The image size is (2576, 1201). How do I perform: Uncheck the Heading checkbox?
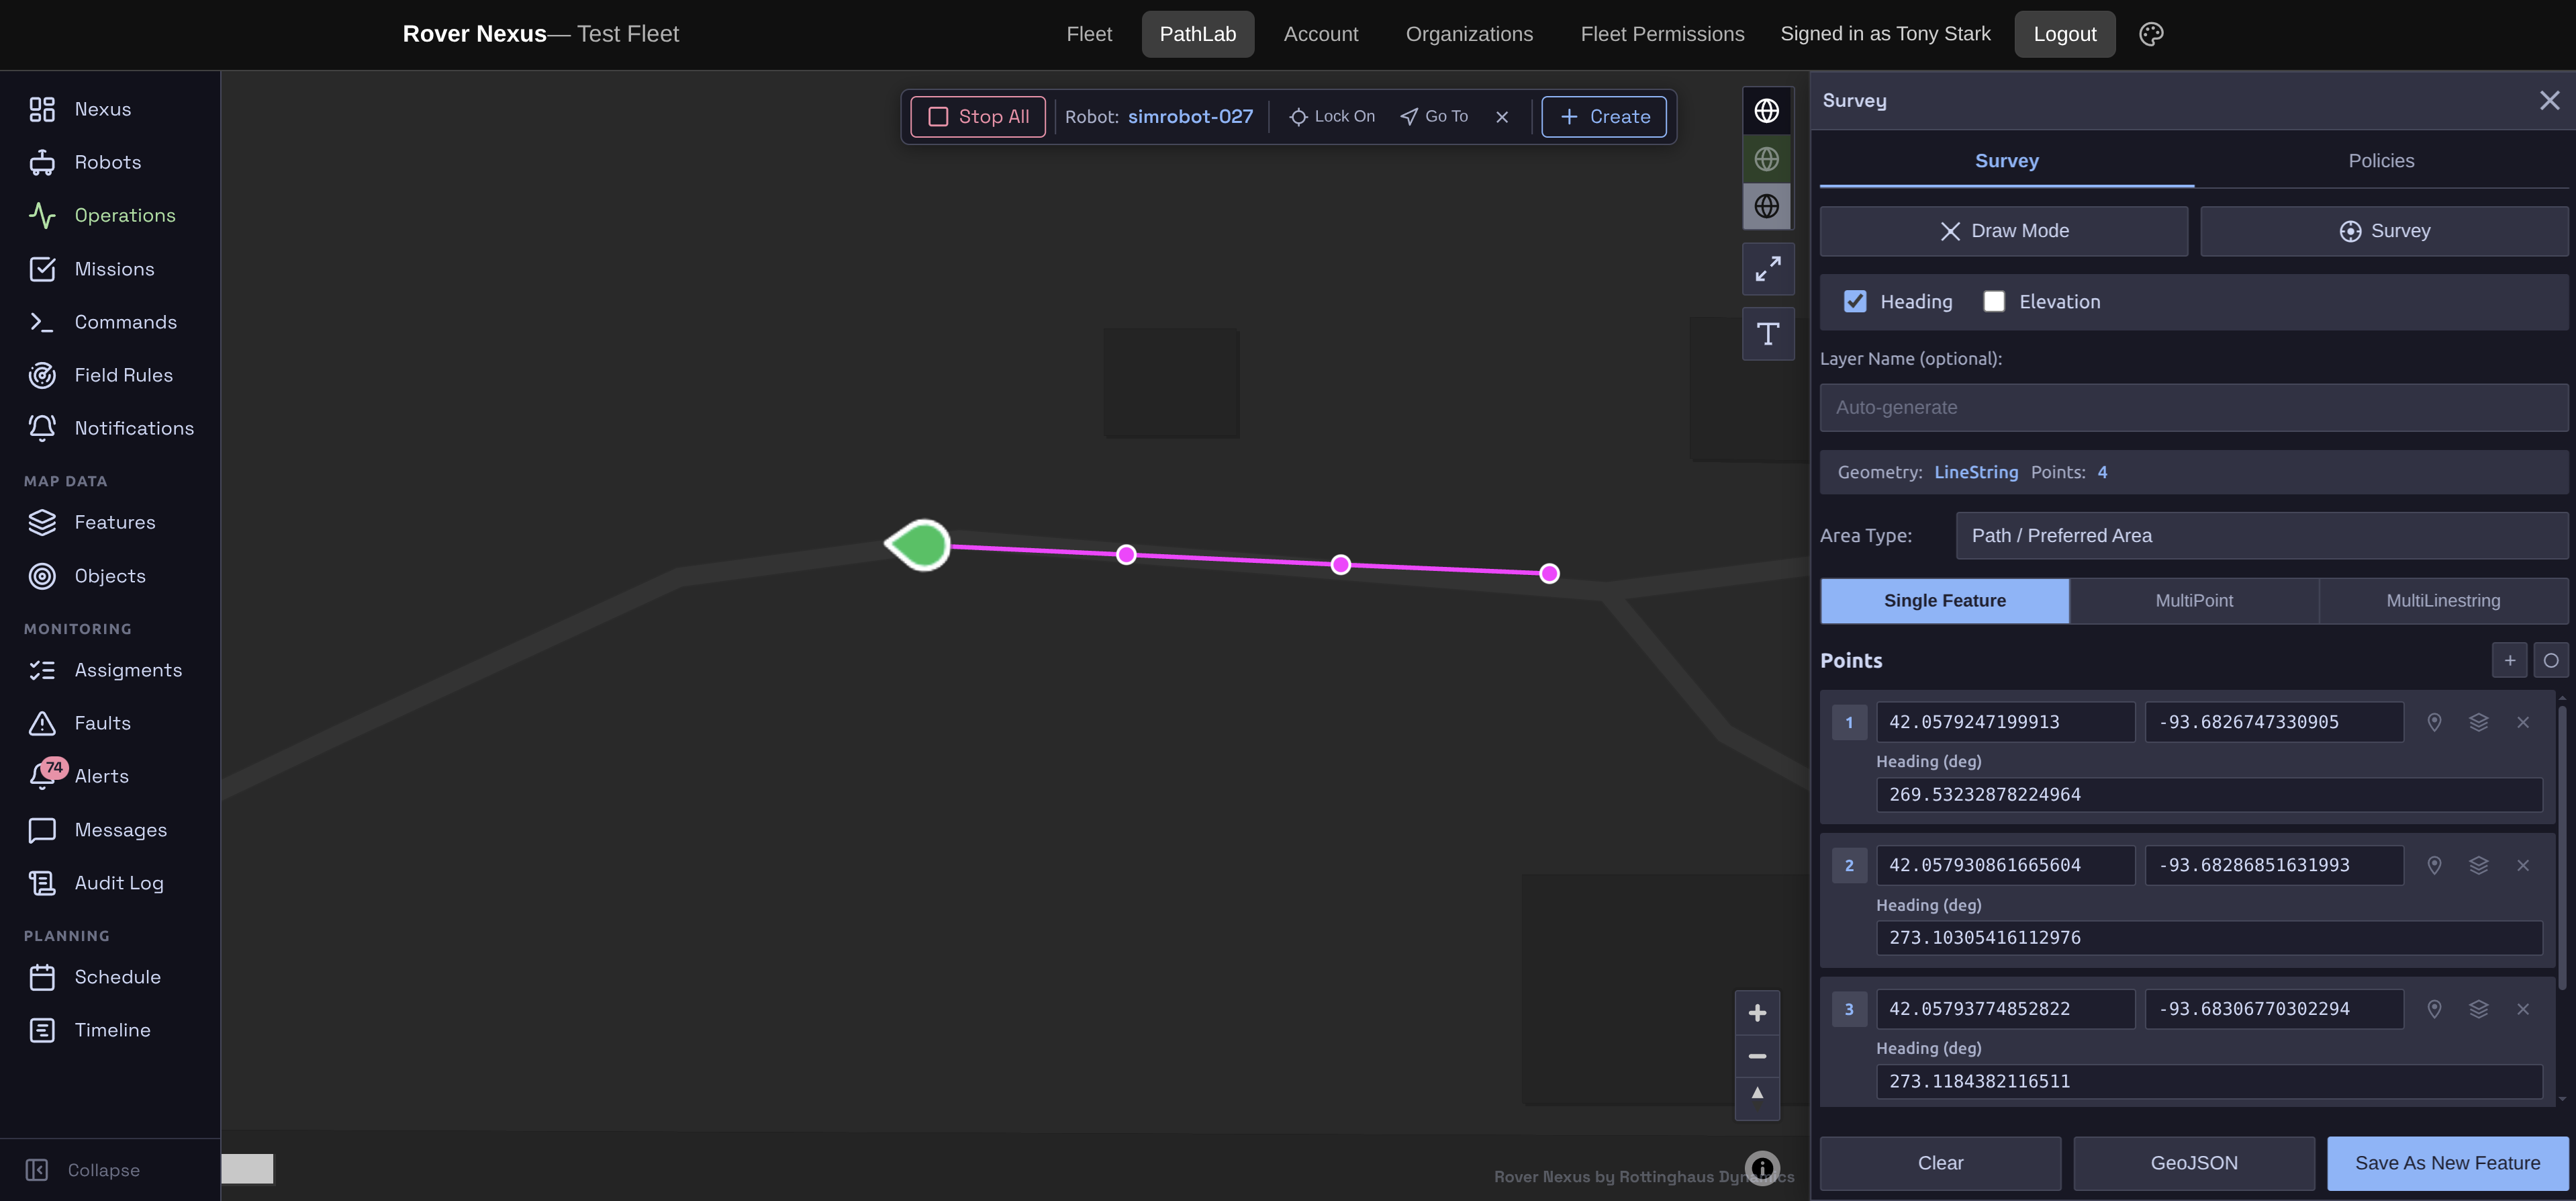coord(1855,302)
